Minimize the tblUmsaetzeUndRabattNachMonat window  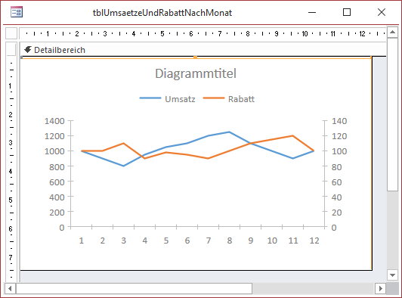(x=312, y=12)
